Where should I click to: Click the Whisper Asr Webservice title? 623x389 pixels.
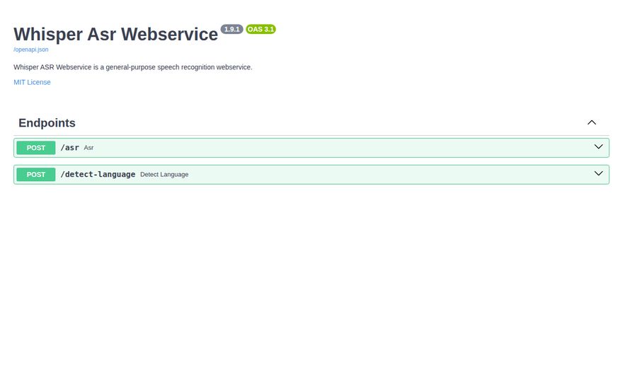point(115,35)
